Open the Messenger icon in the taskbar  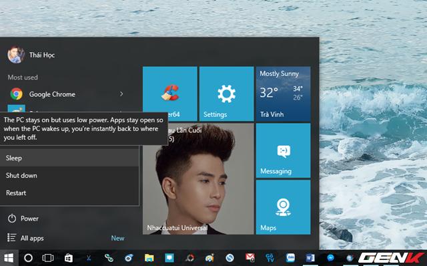[331, 258]
